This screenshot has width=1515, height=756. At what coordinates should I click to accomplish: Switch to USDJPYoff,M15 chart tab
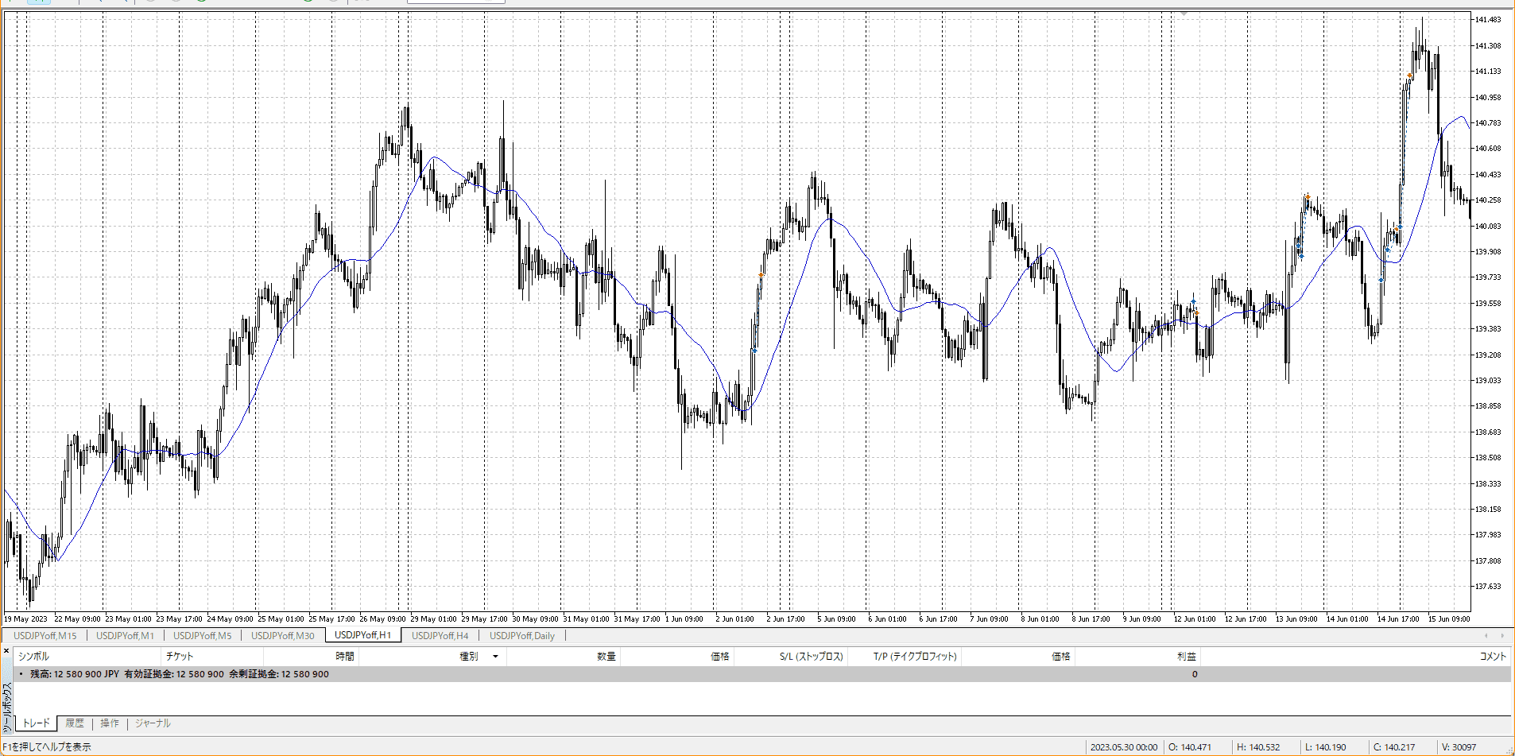click(45, 636)
